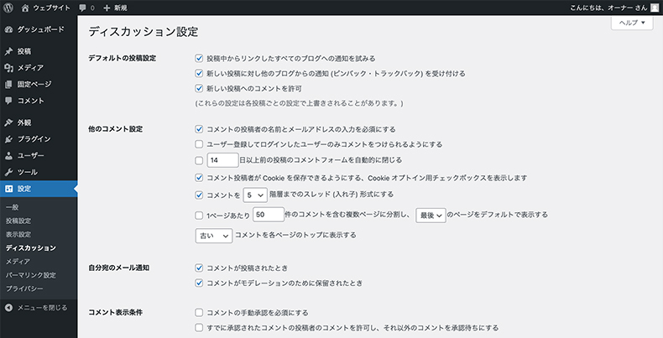Toggle pingback/trackback acceptance checkbox
This screenshot has width=663, height=338.
pos(199,74)
